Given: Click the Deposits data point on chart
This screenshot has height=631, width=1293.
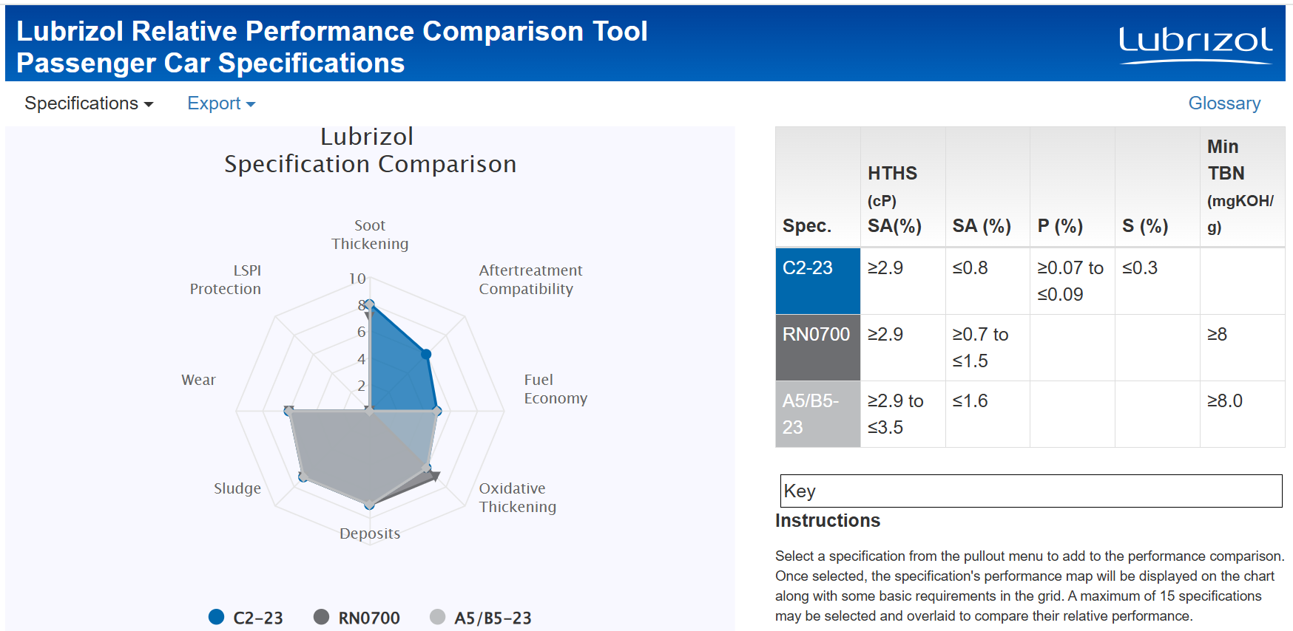Looking at the screenshot, I should [x=369, y=505].
